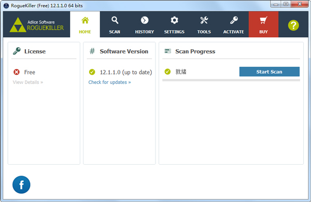Click the Start Scan button
Viewport: 311px width, 202px height.
click(270, 71)
